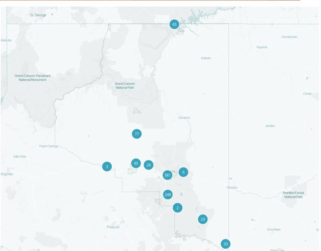The image size is (321, 251).
Task: Open the cluster marker showing 23
Action: (203, 219)
